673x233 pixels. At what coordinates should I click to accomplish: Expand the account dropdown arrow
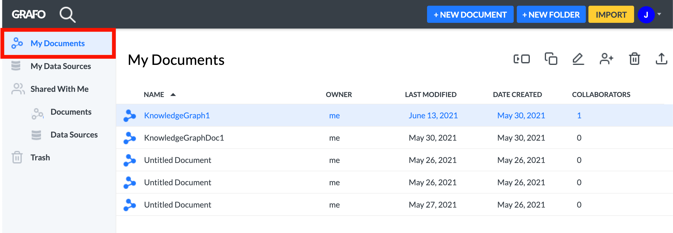(659, 14)
